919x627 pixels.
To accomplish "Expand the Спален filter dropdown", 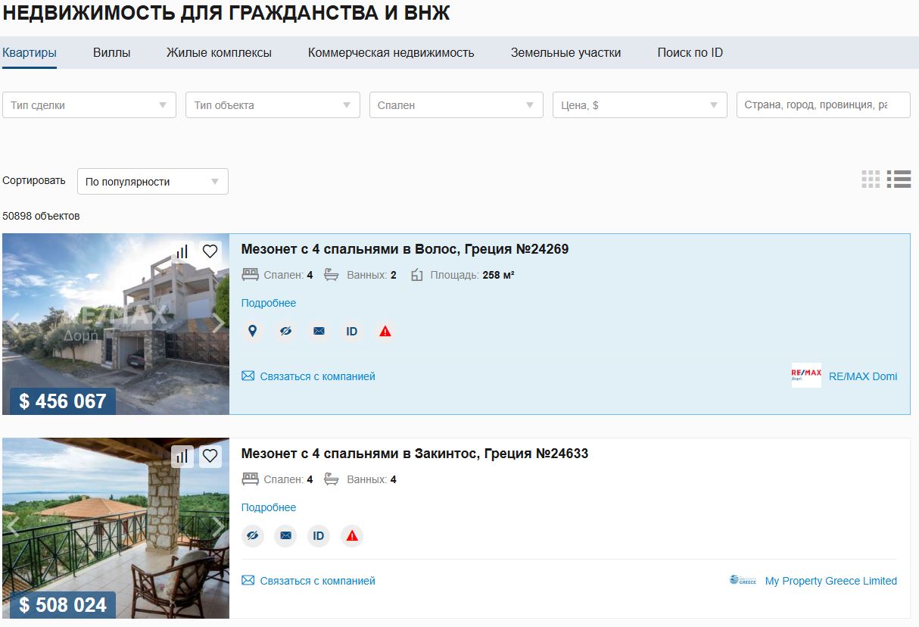I will point(456,105).
